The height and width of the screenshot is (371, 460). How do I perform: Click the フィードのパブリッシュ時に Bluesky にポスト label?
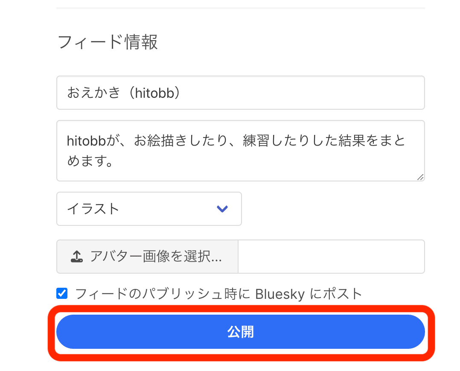point(219,294)
